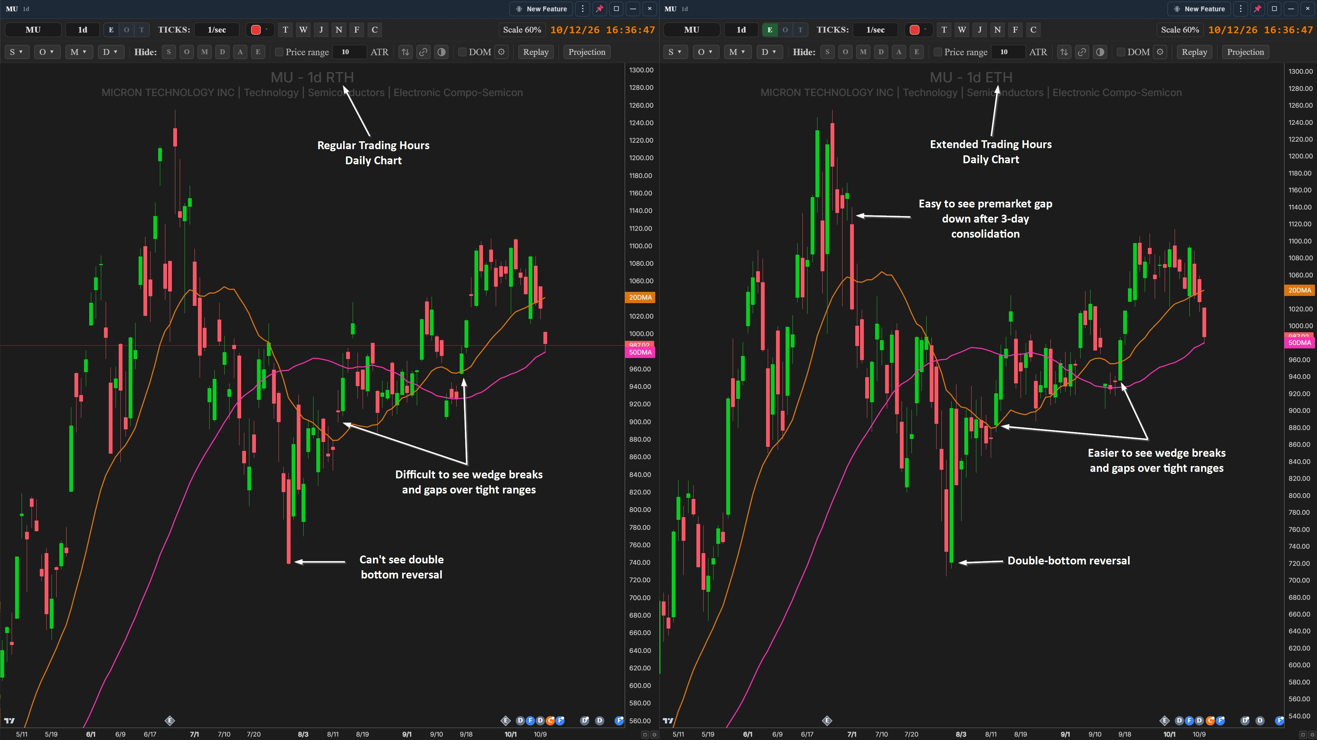Click the swap arrows icon in right toolbar

coord(1064,52)
